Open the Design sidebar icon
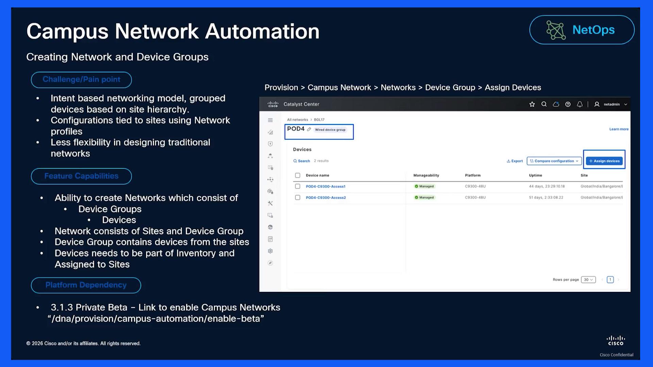The width and height of the screenshot is (653, 367). [x=270, y=132]
